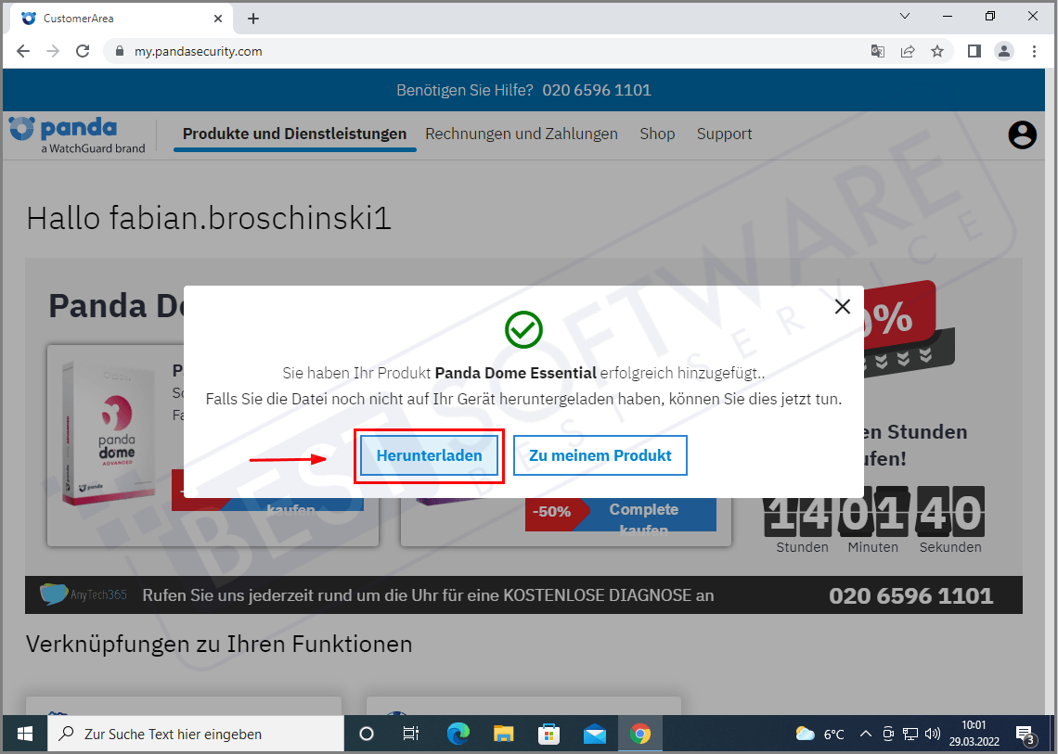Show hidden tray icons chevron
This screenshot has height=754, width=1058.
[865, 734]
